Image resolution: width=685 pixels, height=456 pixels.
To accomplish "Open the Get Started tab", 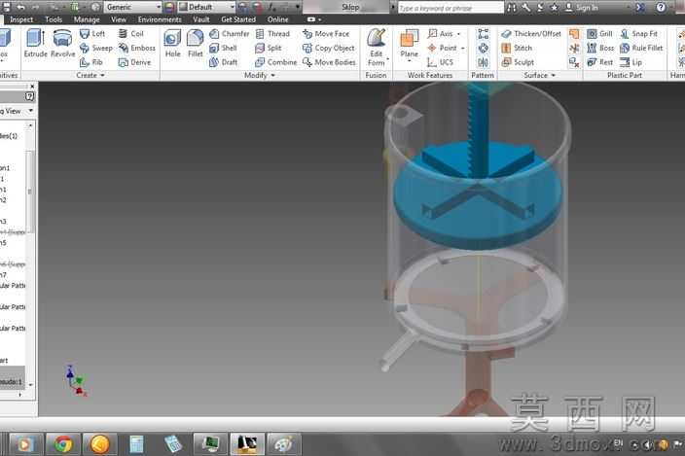I will (238, 19).
